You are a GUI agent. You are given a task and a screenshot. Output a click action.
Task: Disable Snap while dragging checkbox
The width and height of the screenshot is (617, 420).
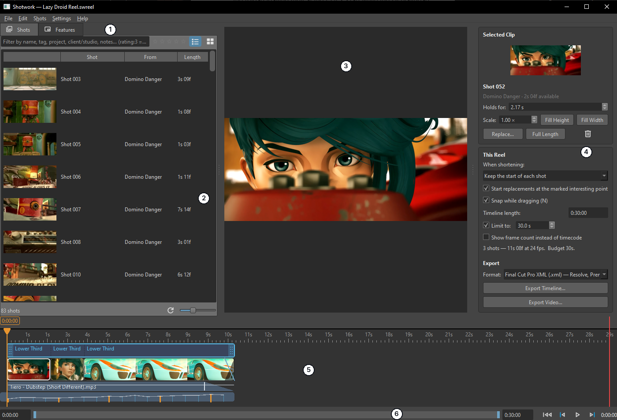[486, 200]
